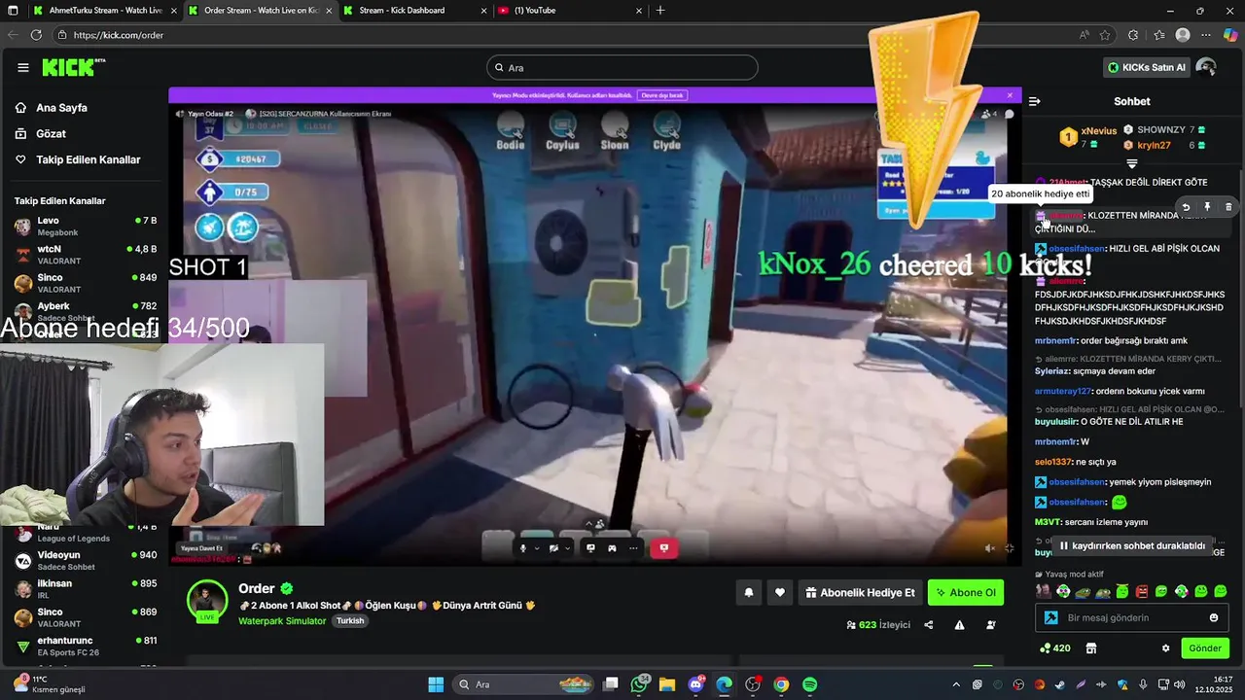The width and height of the screenshot is (1245, 700).
Task: Go to Ana Sayfa
Action: click(x=61, y=108)
